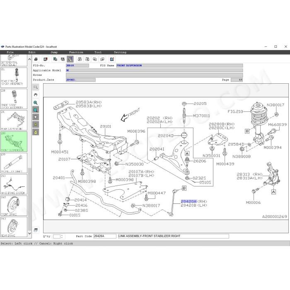The image size is (290, 290).
Task: Open the Propeller Shaft thumbnail
Action: point(14,163)
